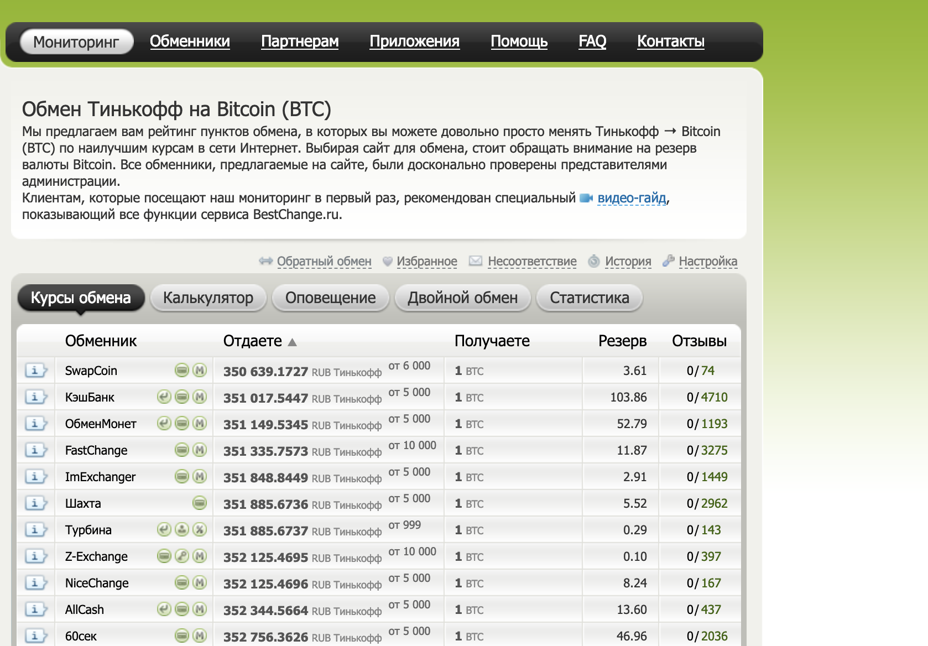Open info icon for NiceChange row
Screen dimensions: 928x646
[x=36, y=583]
